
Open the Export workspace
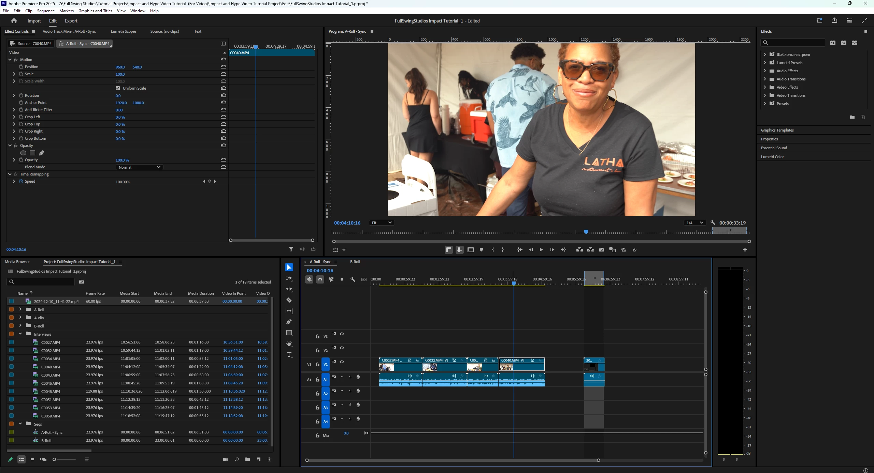pyautogui.click(x=71, y=21)
